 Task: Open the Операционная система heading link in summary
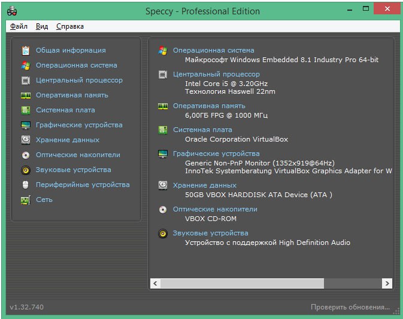point(214,50)
